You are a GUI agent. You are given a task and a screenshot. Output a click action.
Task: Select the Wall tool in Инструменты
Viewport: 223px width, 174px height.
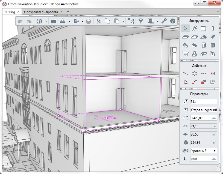[x=204, y=28]
